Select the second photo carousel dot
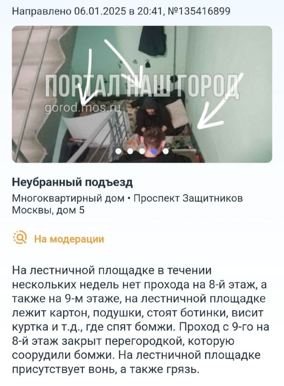 [130, 151]
